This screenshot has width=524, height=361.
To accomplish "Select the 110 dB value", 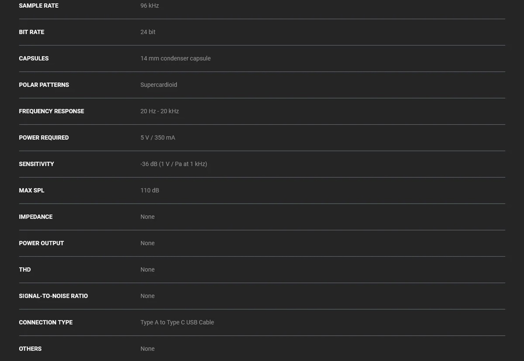I will [x=150, y=190].
